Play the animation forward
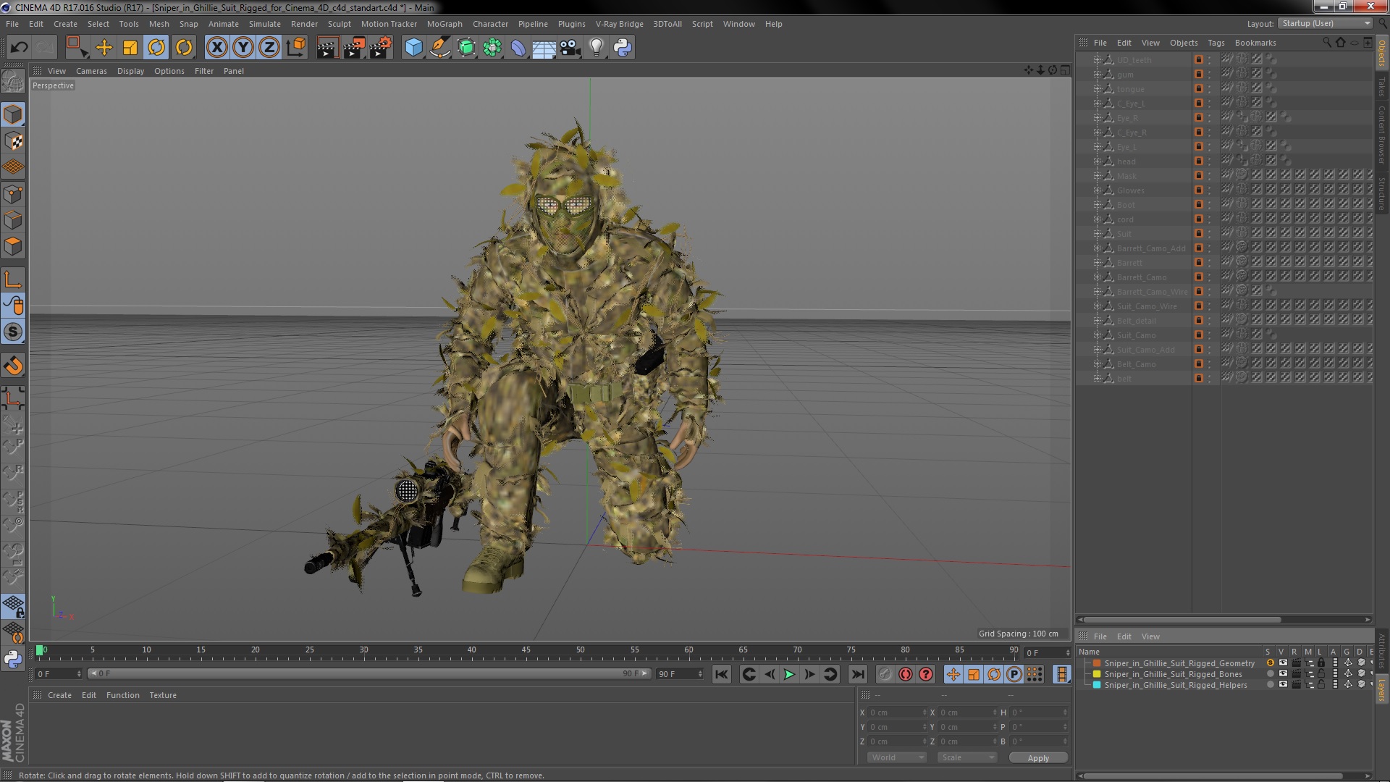 [789, 674]
